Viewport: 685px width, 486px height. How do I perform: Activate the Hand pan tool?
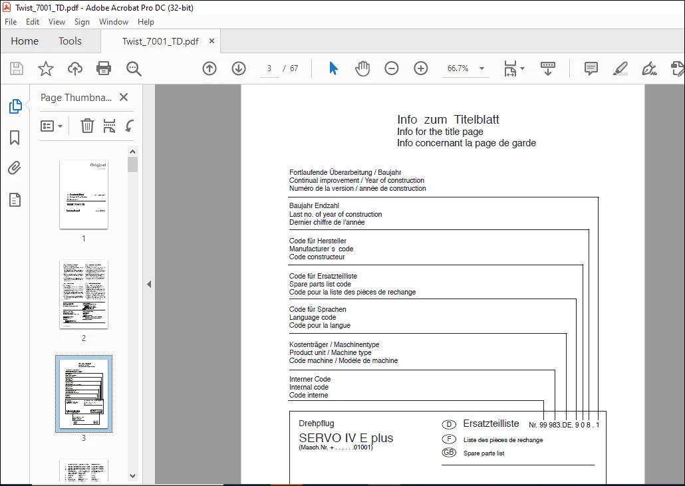coord(362,68)
